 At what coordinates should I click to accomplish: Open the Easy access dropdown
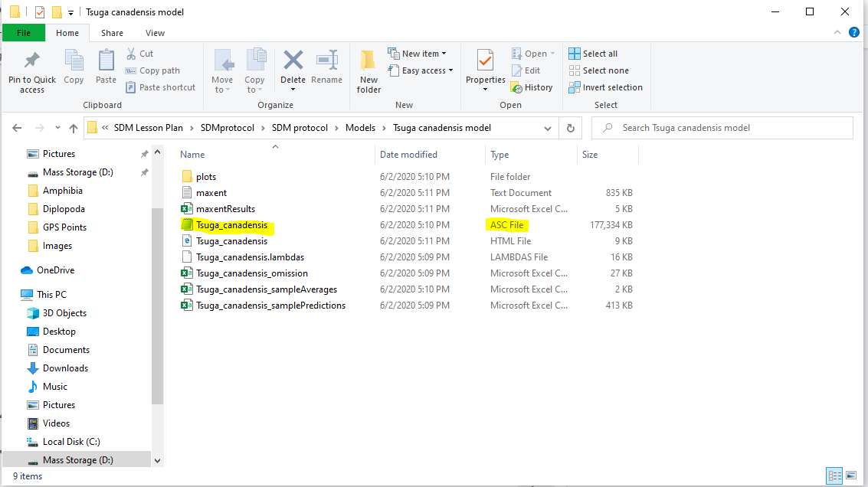pyautogui.click(x=421, y=70)
